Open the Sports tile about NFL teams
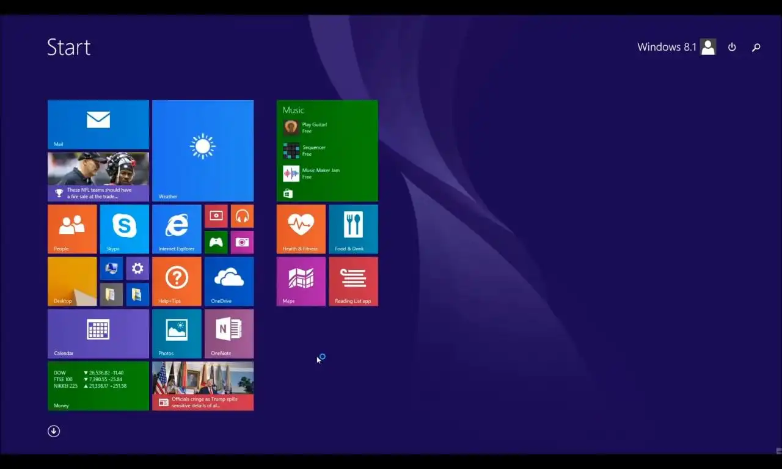The height and width of the screenshot is (469, 782). (98, 177)
